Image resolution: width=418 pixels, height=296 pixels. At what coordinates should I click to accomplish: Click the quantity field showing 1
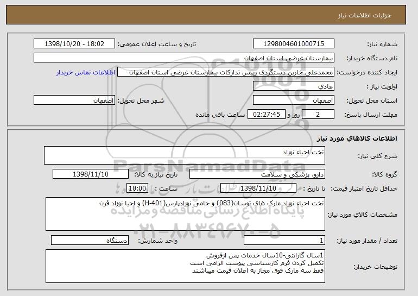coord(284,240)
